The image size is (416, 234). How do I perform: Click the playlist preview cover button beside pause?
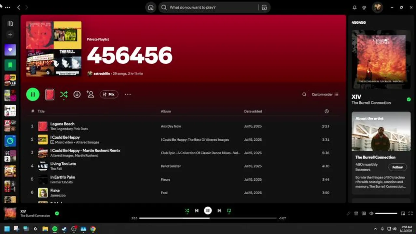coord(49,95)
